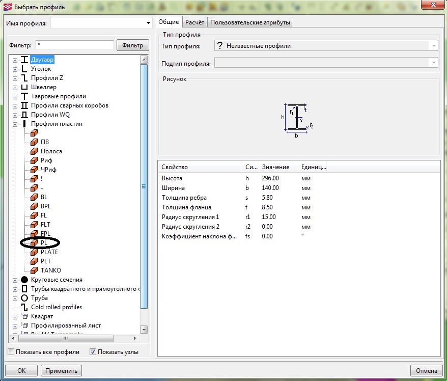
Task: Click the pipe ring icon beside Труба
Action: click(24, 298)
